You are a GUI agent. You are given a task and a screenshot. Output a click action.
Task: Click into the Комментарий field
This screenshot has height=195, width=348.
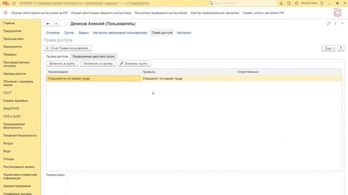pos(204,184)
